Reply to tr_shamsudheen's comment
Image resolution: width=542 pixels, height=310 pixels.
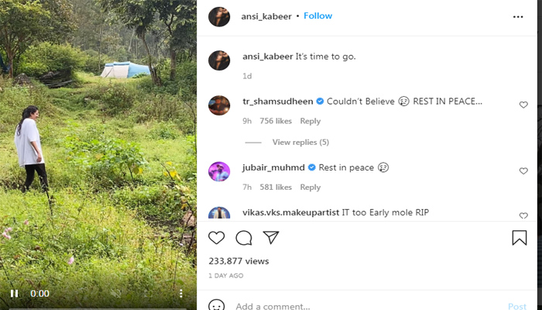click(310, 121)
